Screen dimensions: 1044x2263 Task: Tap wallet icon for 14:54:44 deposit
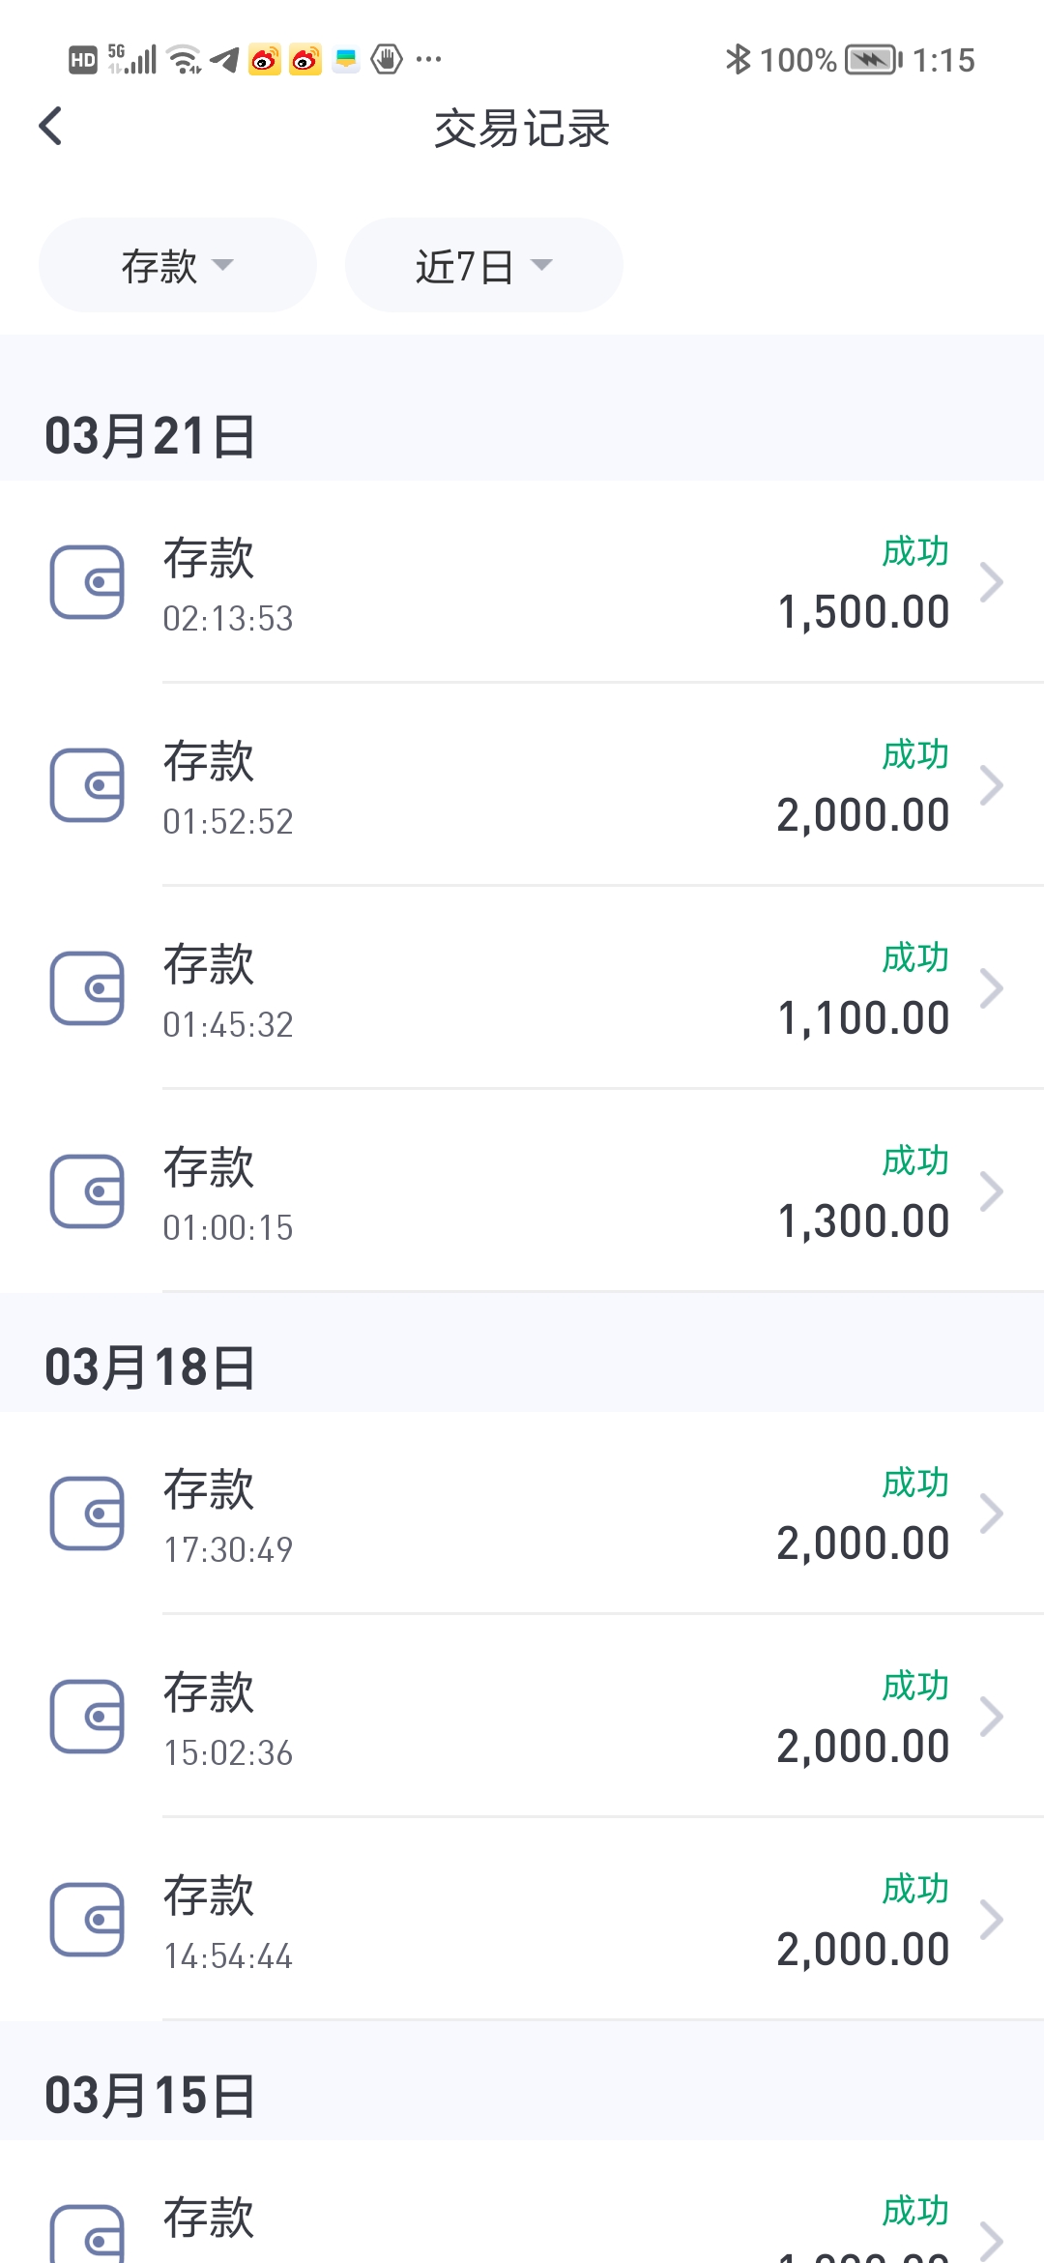click(x=87, y=1920)
